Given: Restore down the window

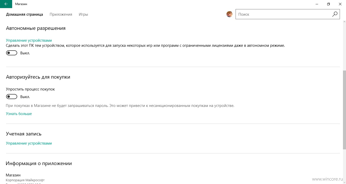Looking at the screenshot, I should (329, 4).
